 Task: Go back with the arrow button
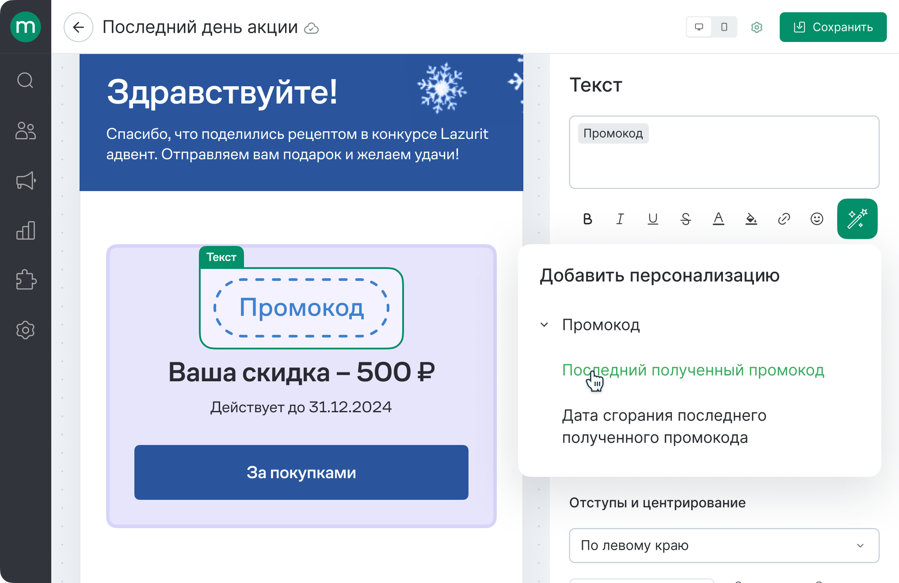pyautogui.click(x=78, y=27)
